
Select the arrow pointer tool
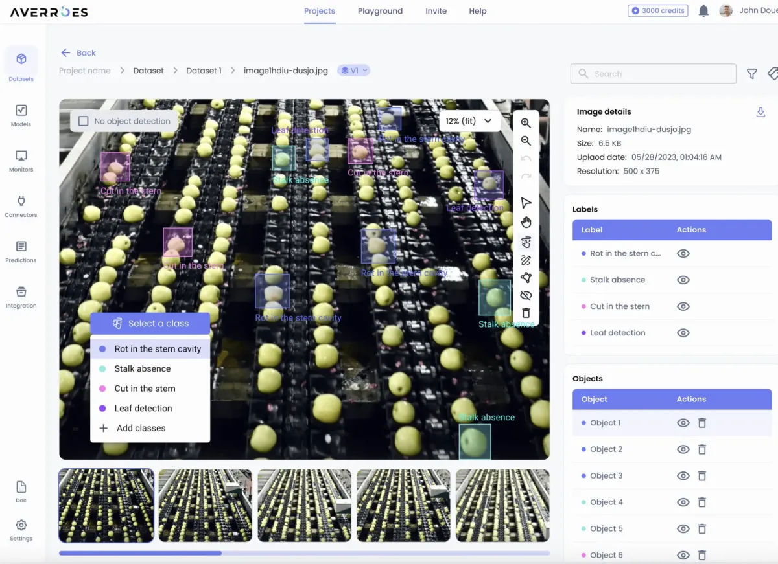click(x=526, y=203)
